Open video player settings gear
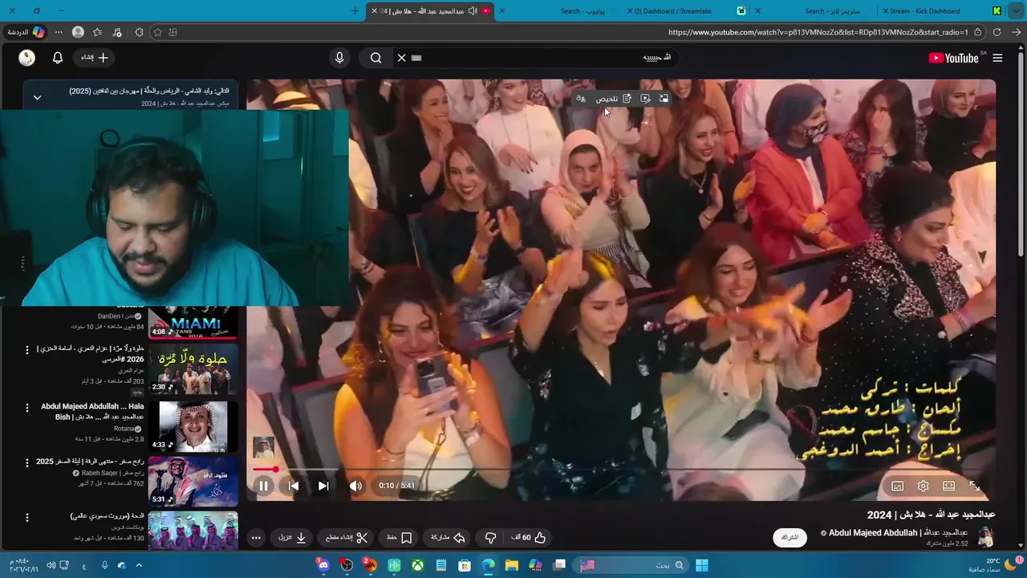This screenshot has width=1027, height=578. 923,486
